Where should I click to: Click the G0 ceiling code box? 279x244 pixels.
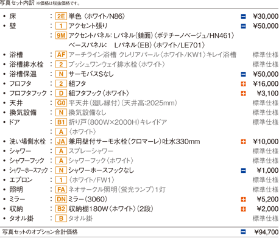(61, 103)
